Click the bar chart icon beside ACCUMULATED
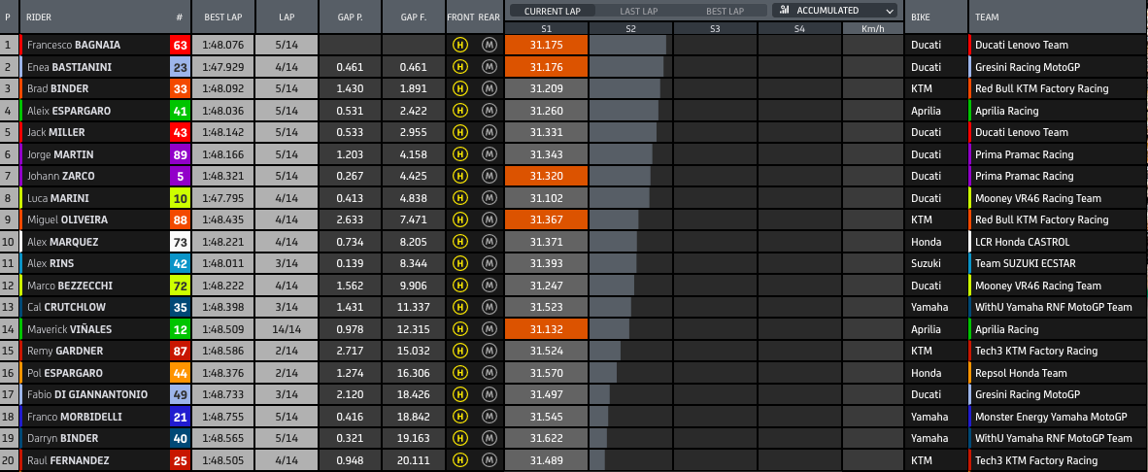The width and height of the screenshot is (1148, 472). point(785,11)
